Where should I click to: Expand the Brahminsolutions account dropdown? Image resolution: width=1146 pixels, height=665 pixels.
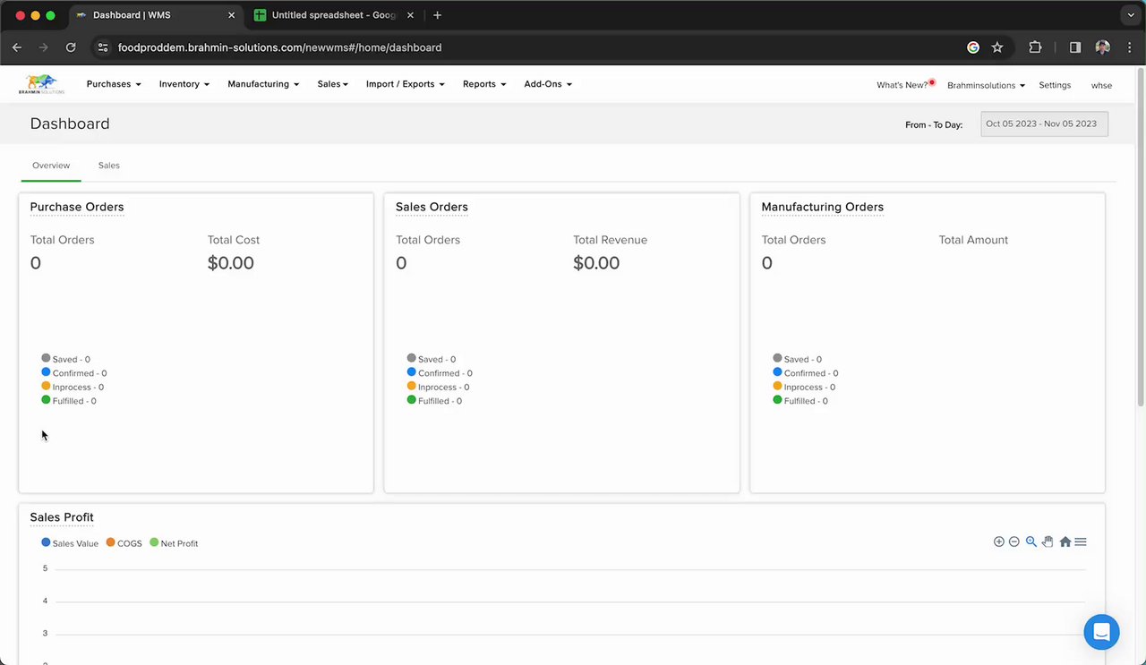(x=986, y=85)
